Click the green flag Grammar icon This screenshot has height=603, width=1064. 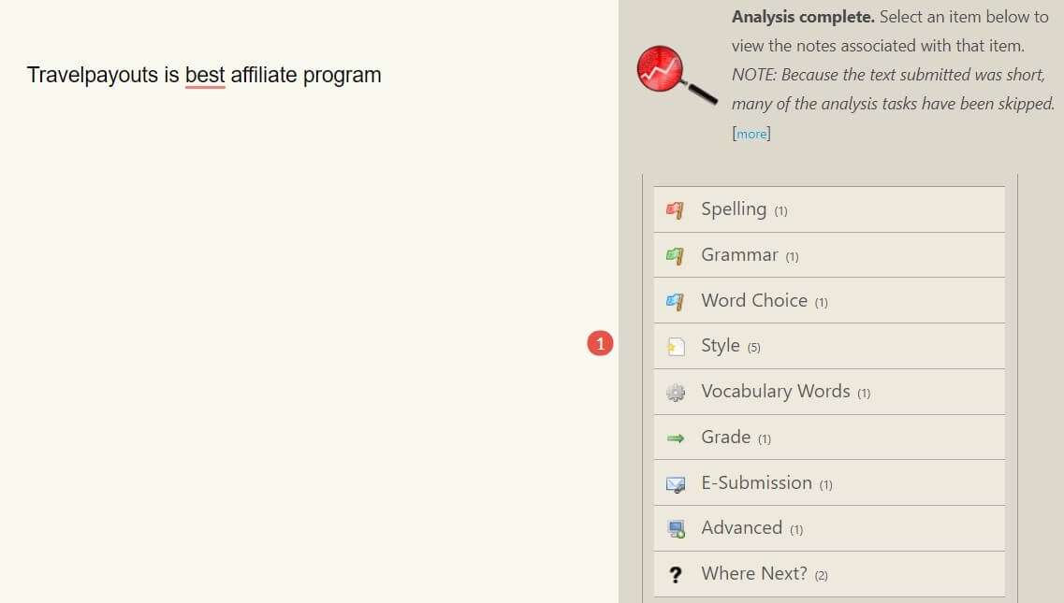[x=675, y=255]
